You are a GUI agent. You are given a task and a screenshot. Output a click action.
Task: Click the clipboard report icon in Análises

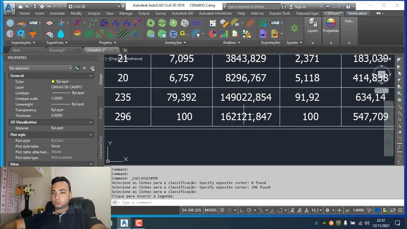click(x=213, y=23)
